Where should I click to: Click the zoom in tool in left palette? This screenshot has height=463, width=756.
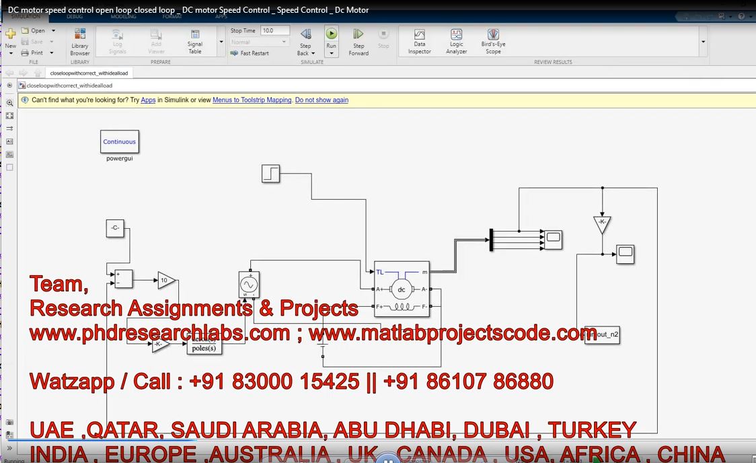coord(9,103)
